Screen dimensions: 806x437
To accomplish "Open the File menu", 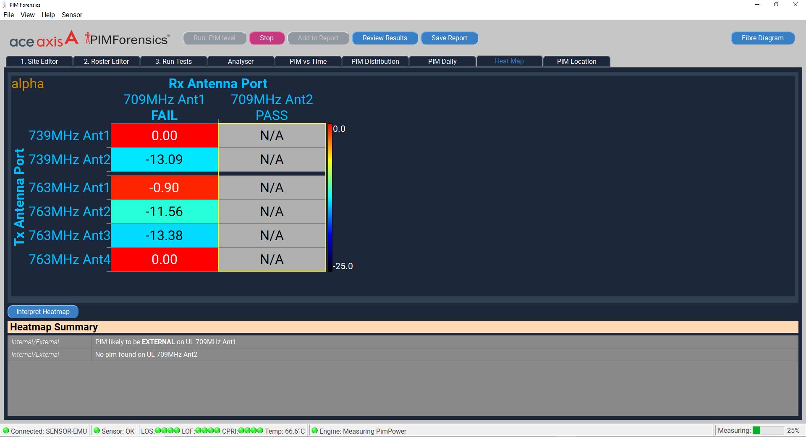I will tap(8, 15).
